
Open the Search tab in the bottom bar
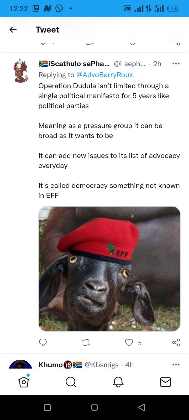(71, 382)
